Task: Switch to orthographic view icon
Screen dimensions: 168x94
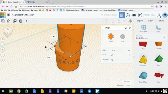Action: click(x=3, y=60)
